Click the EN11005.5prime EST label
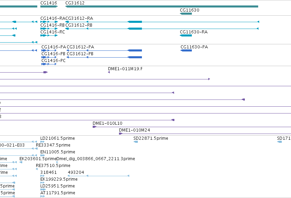The image size is (291, 198). point(58,152)
